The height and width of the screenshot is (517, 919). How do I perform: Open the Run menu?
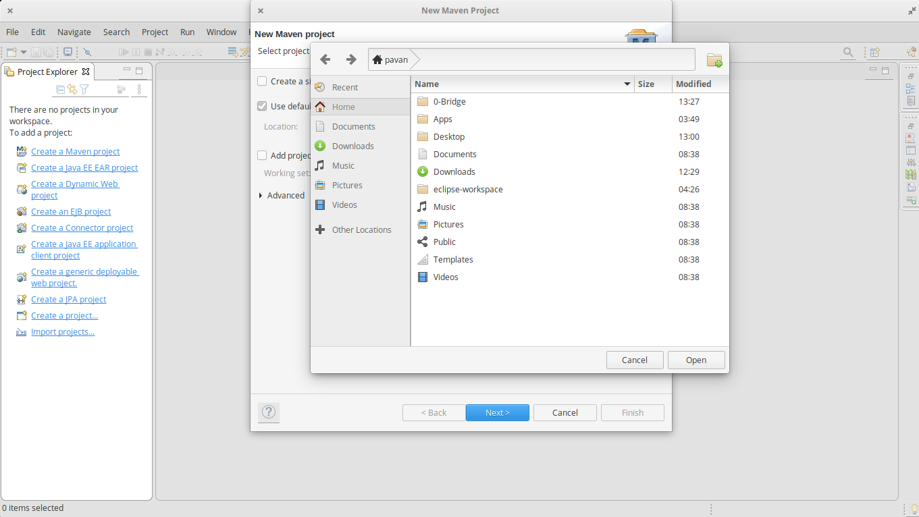[x=187, y=32]
